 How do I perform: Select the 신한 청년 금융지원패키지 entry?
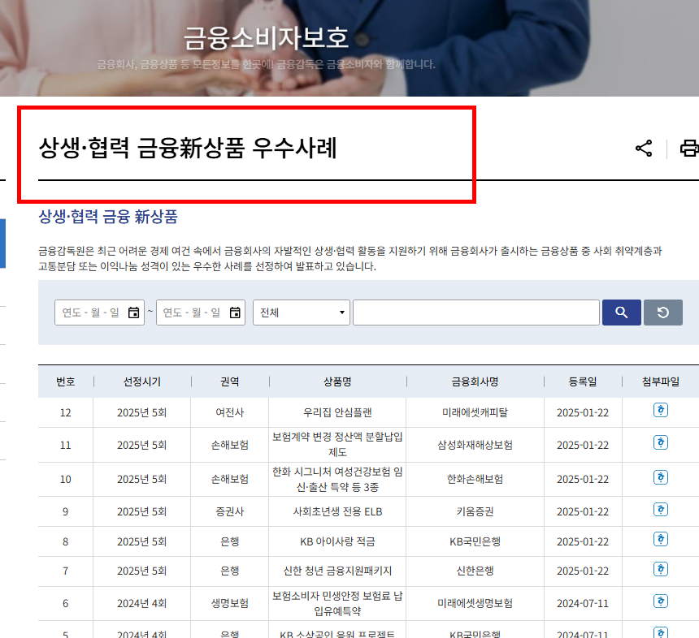click(336, 571)
